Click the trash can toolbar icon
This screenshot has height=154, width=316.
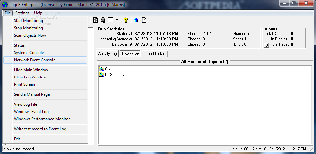click(x=103, y=20)
